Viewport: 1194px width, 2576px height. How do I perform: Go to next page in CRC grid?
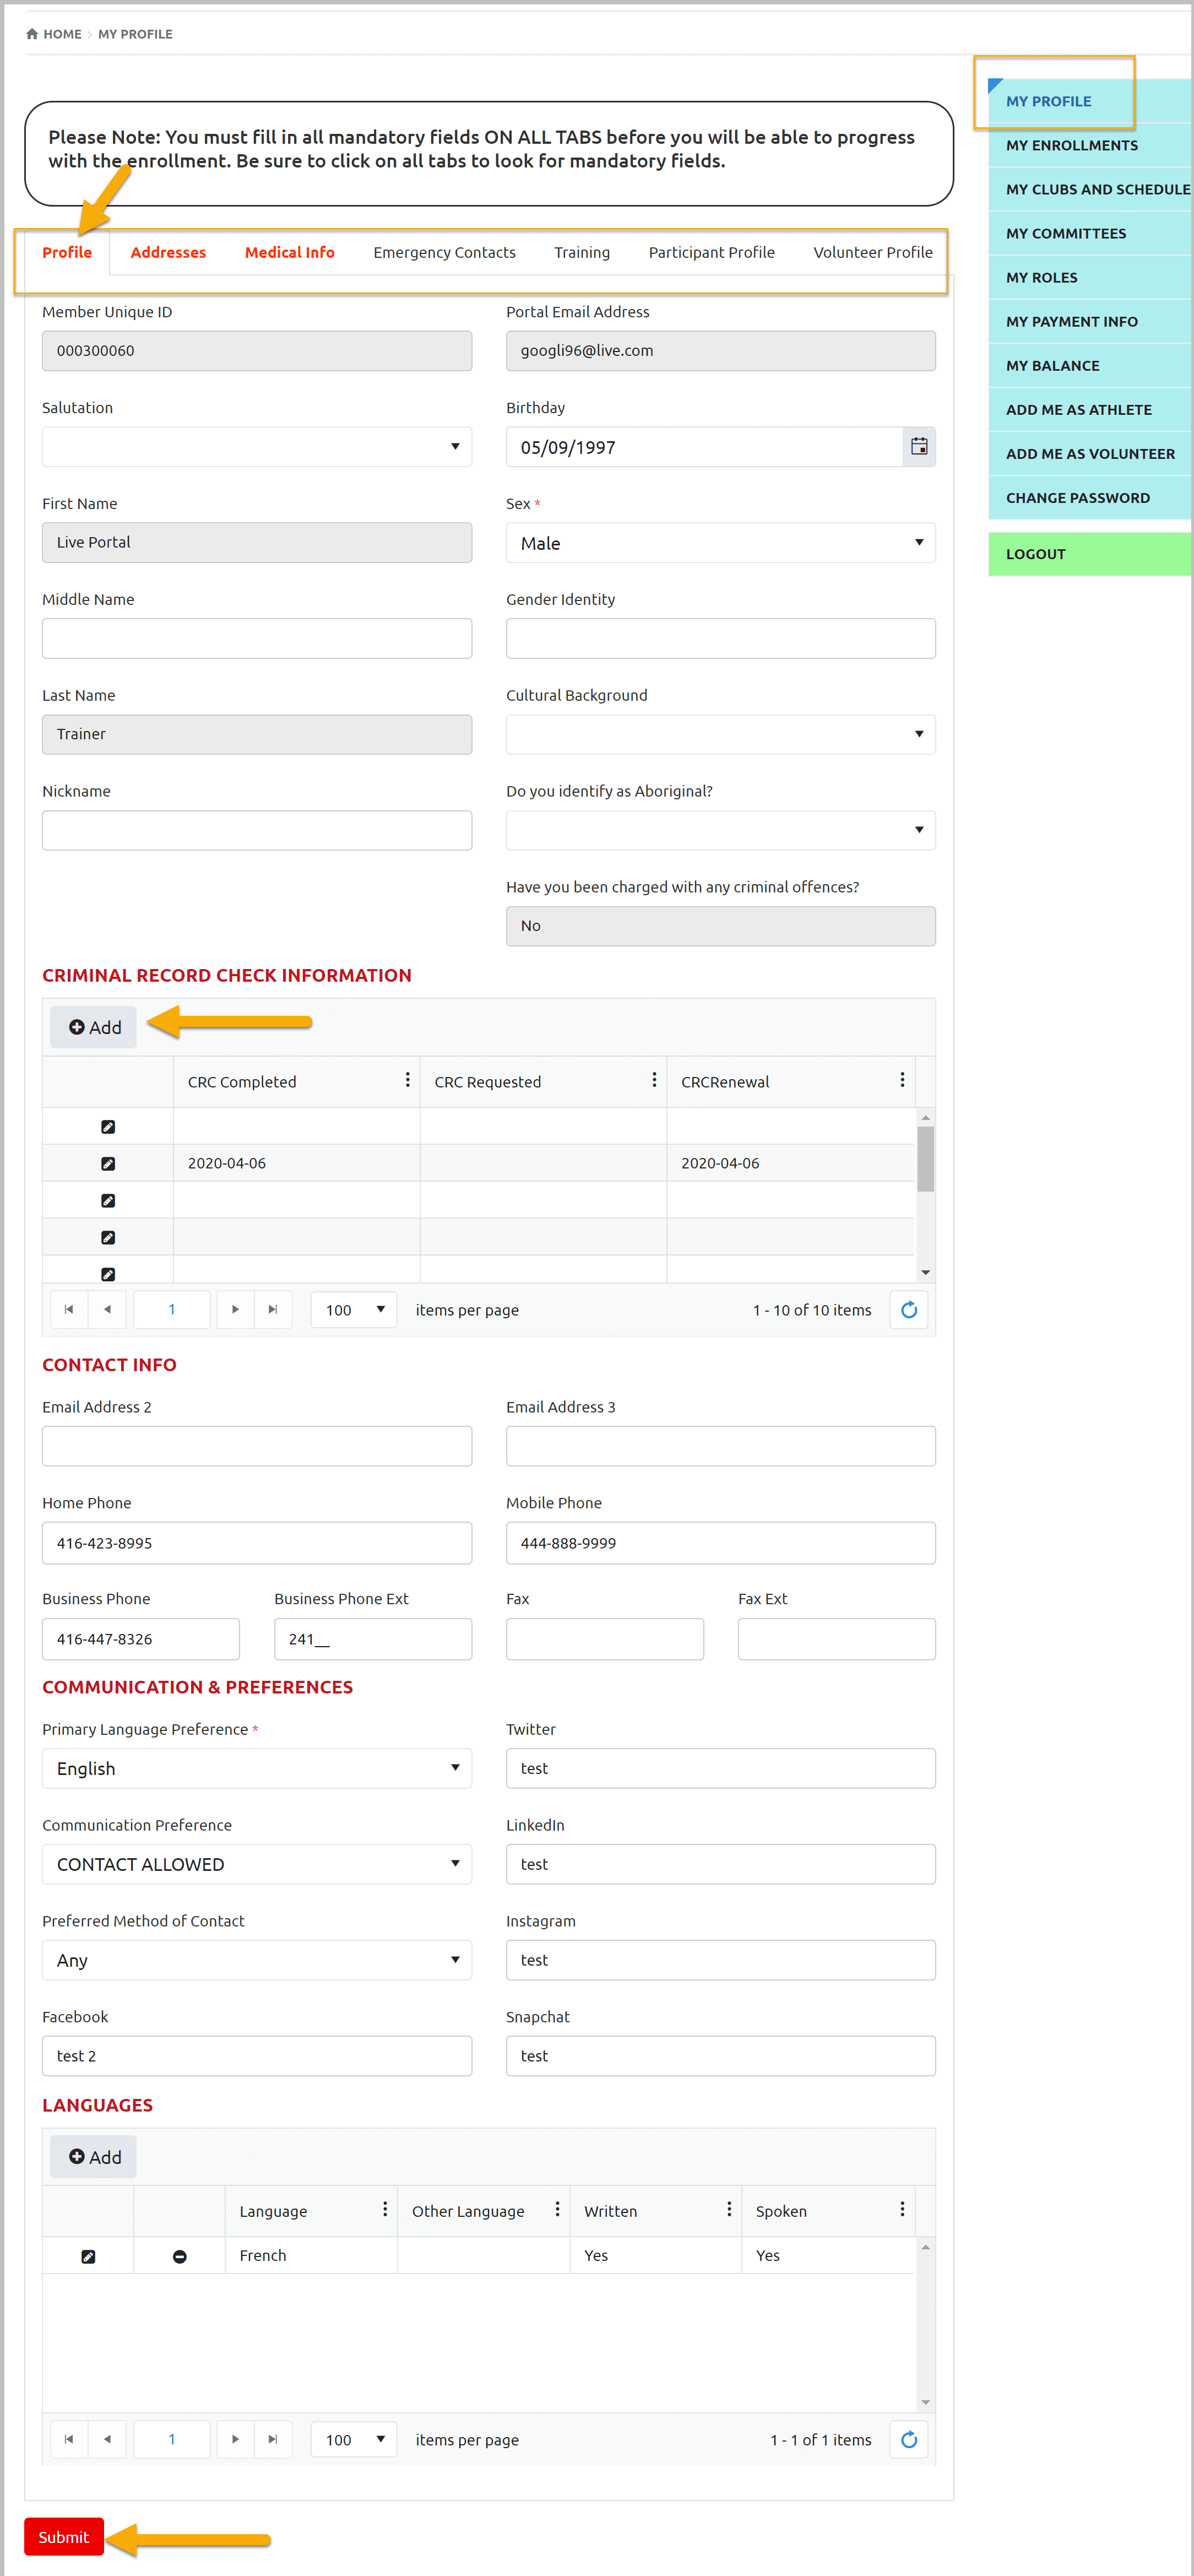tap(235, 1309)
